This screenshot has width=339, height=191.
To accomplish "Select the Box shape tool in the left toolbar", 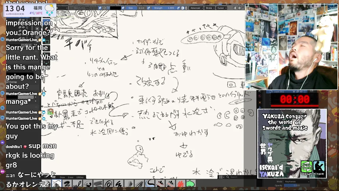I will pos(47,41).
